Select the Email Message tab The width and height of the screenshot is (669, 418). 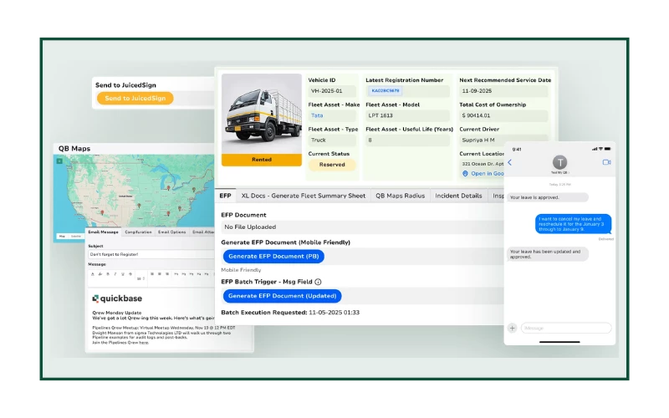pyautogui.click(x=103, y=232)
